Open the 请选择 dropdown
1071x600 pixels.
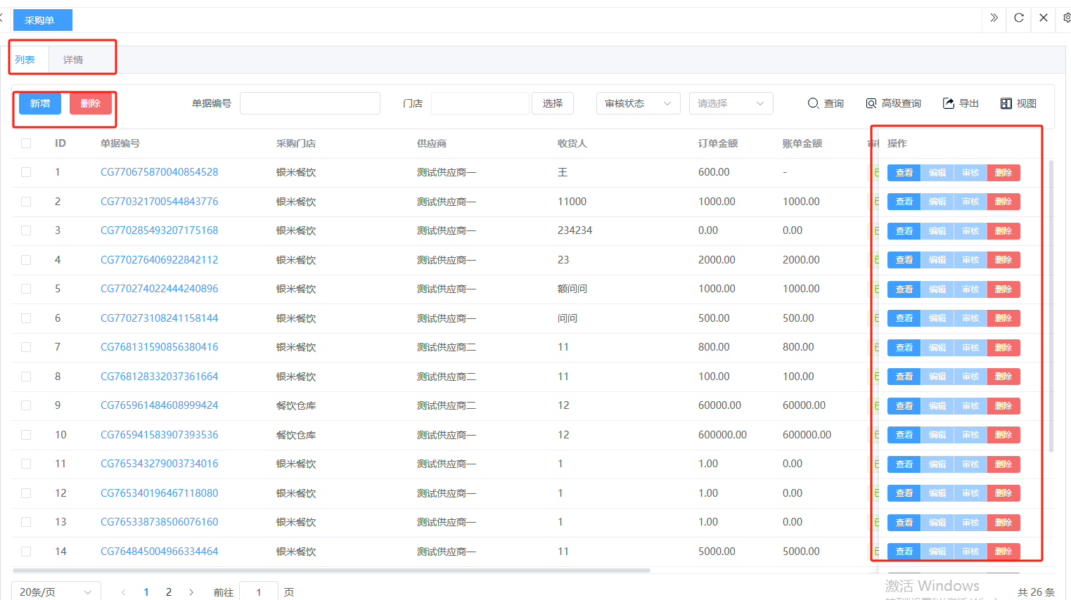(731, 103)
